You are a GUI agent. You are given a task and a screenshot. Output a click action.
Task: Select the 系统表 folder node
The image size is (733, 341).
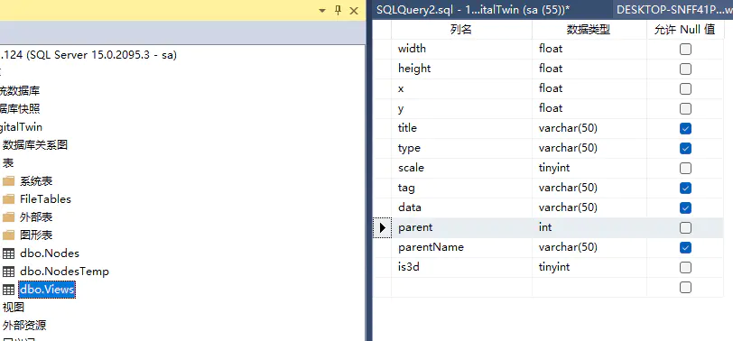click(x=36, y=181)
